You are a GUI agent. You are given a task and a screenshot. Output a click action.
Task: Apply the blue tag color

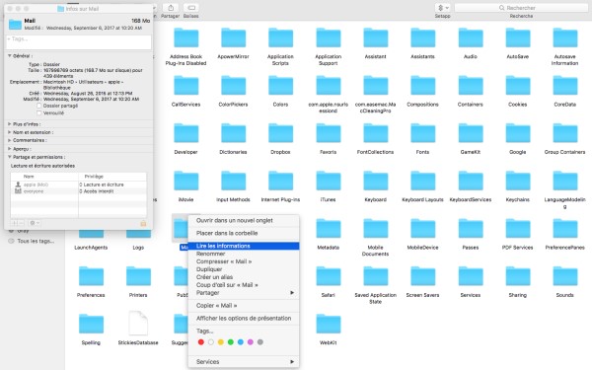241,342
